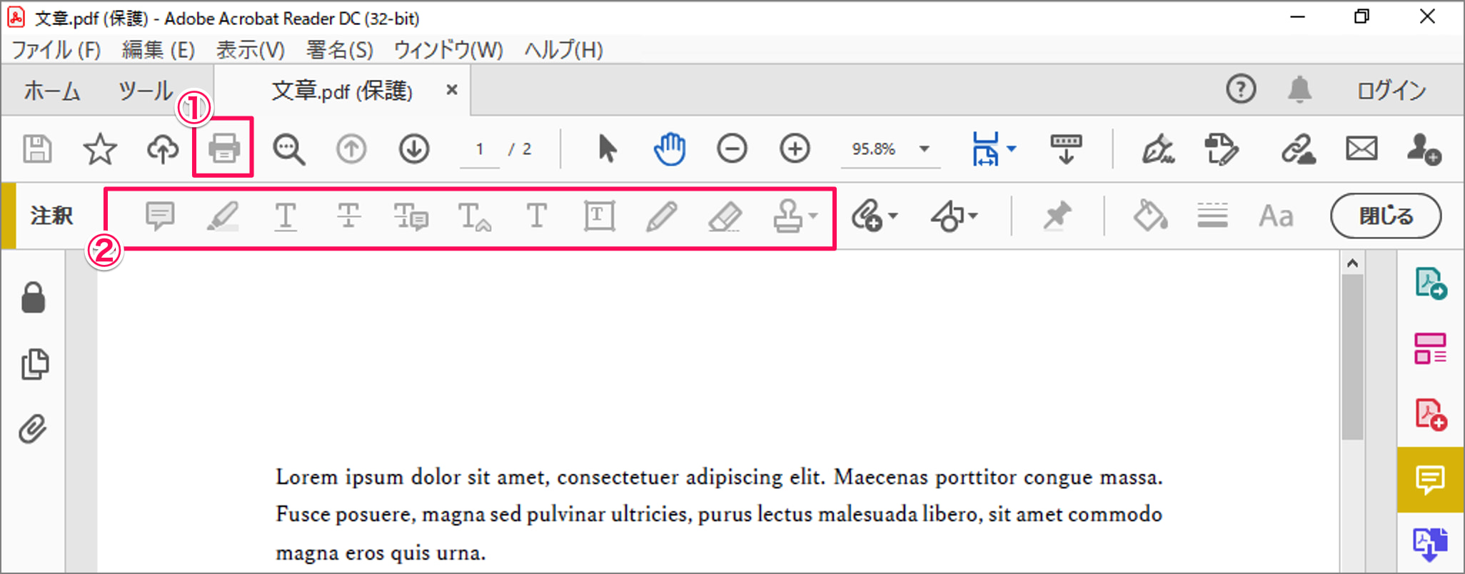Open the Find text magnifier tool

(x=288, y=149)
